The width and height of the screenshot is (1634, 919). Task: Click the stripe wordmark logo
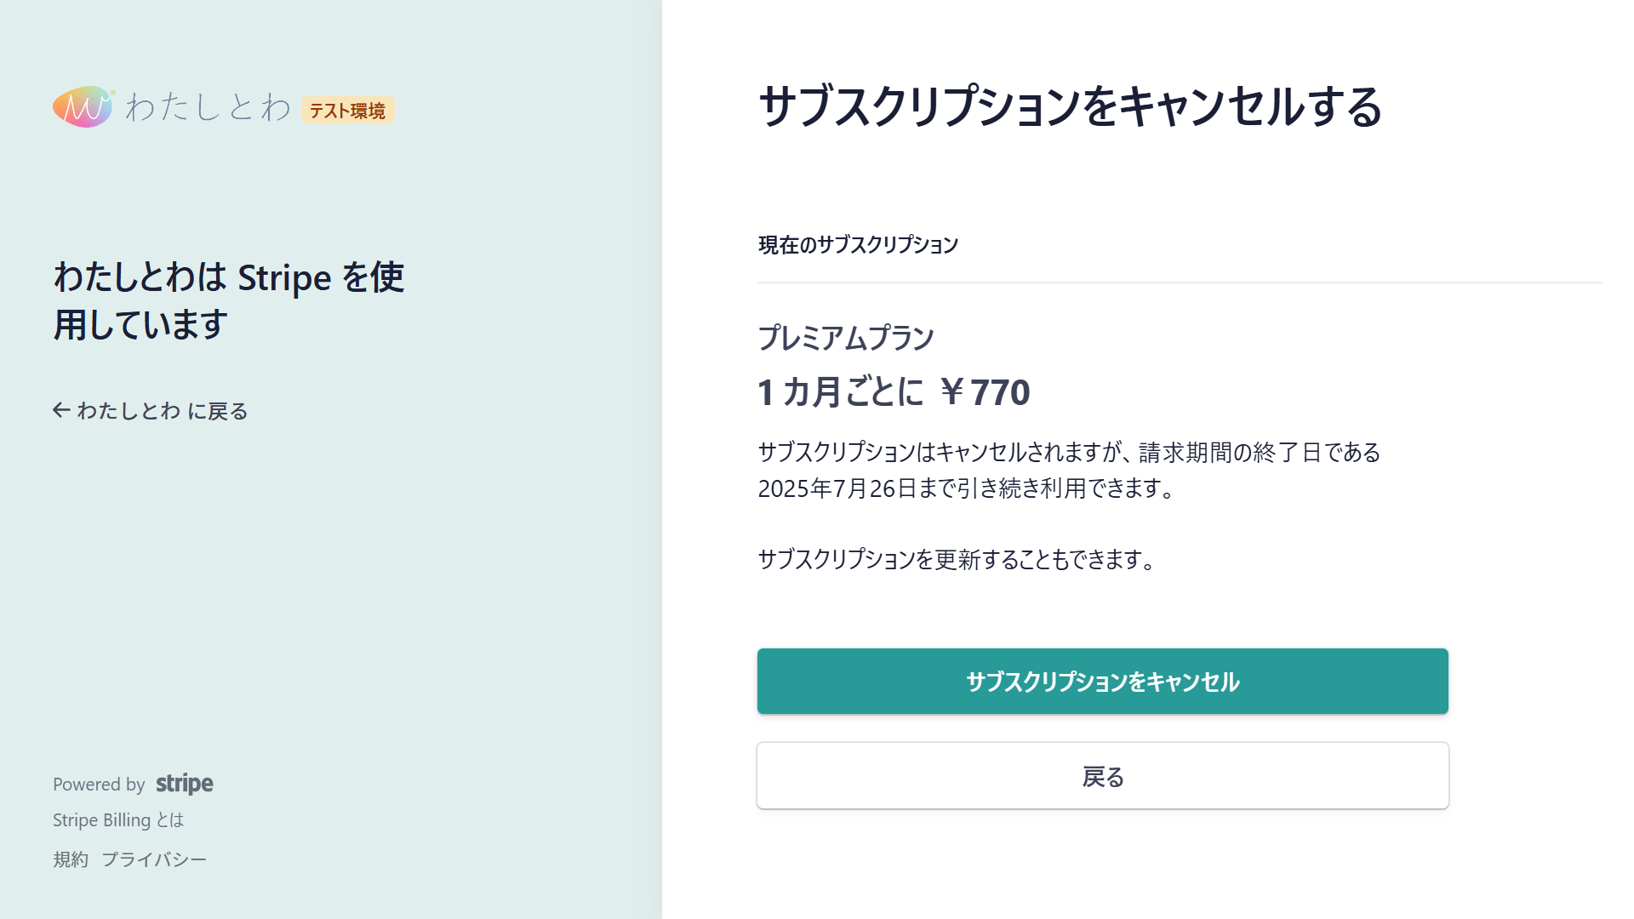point(185,784)
